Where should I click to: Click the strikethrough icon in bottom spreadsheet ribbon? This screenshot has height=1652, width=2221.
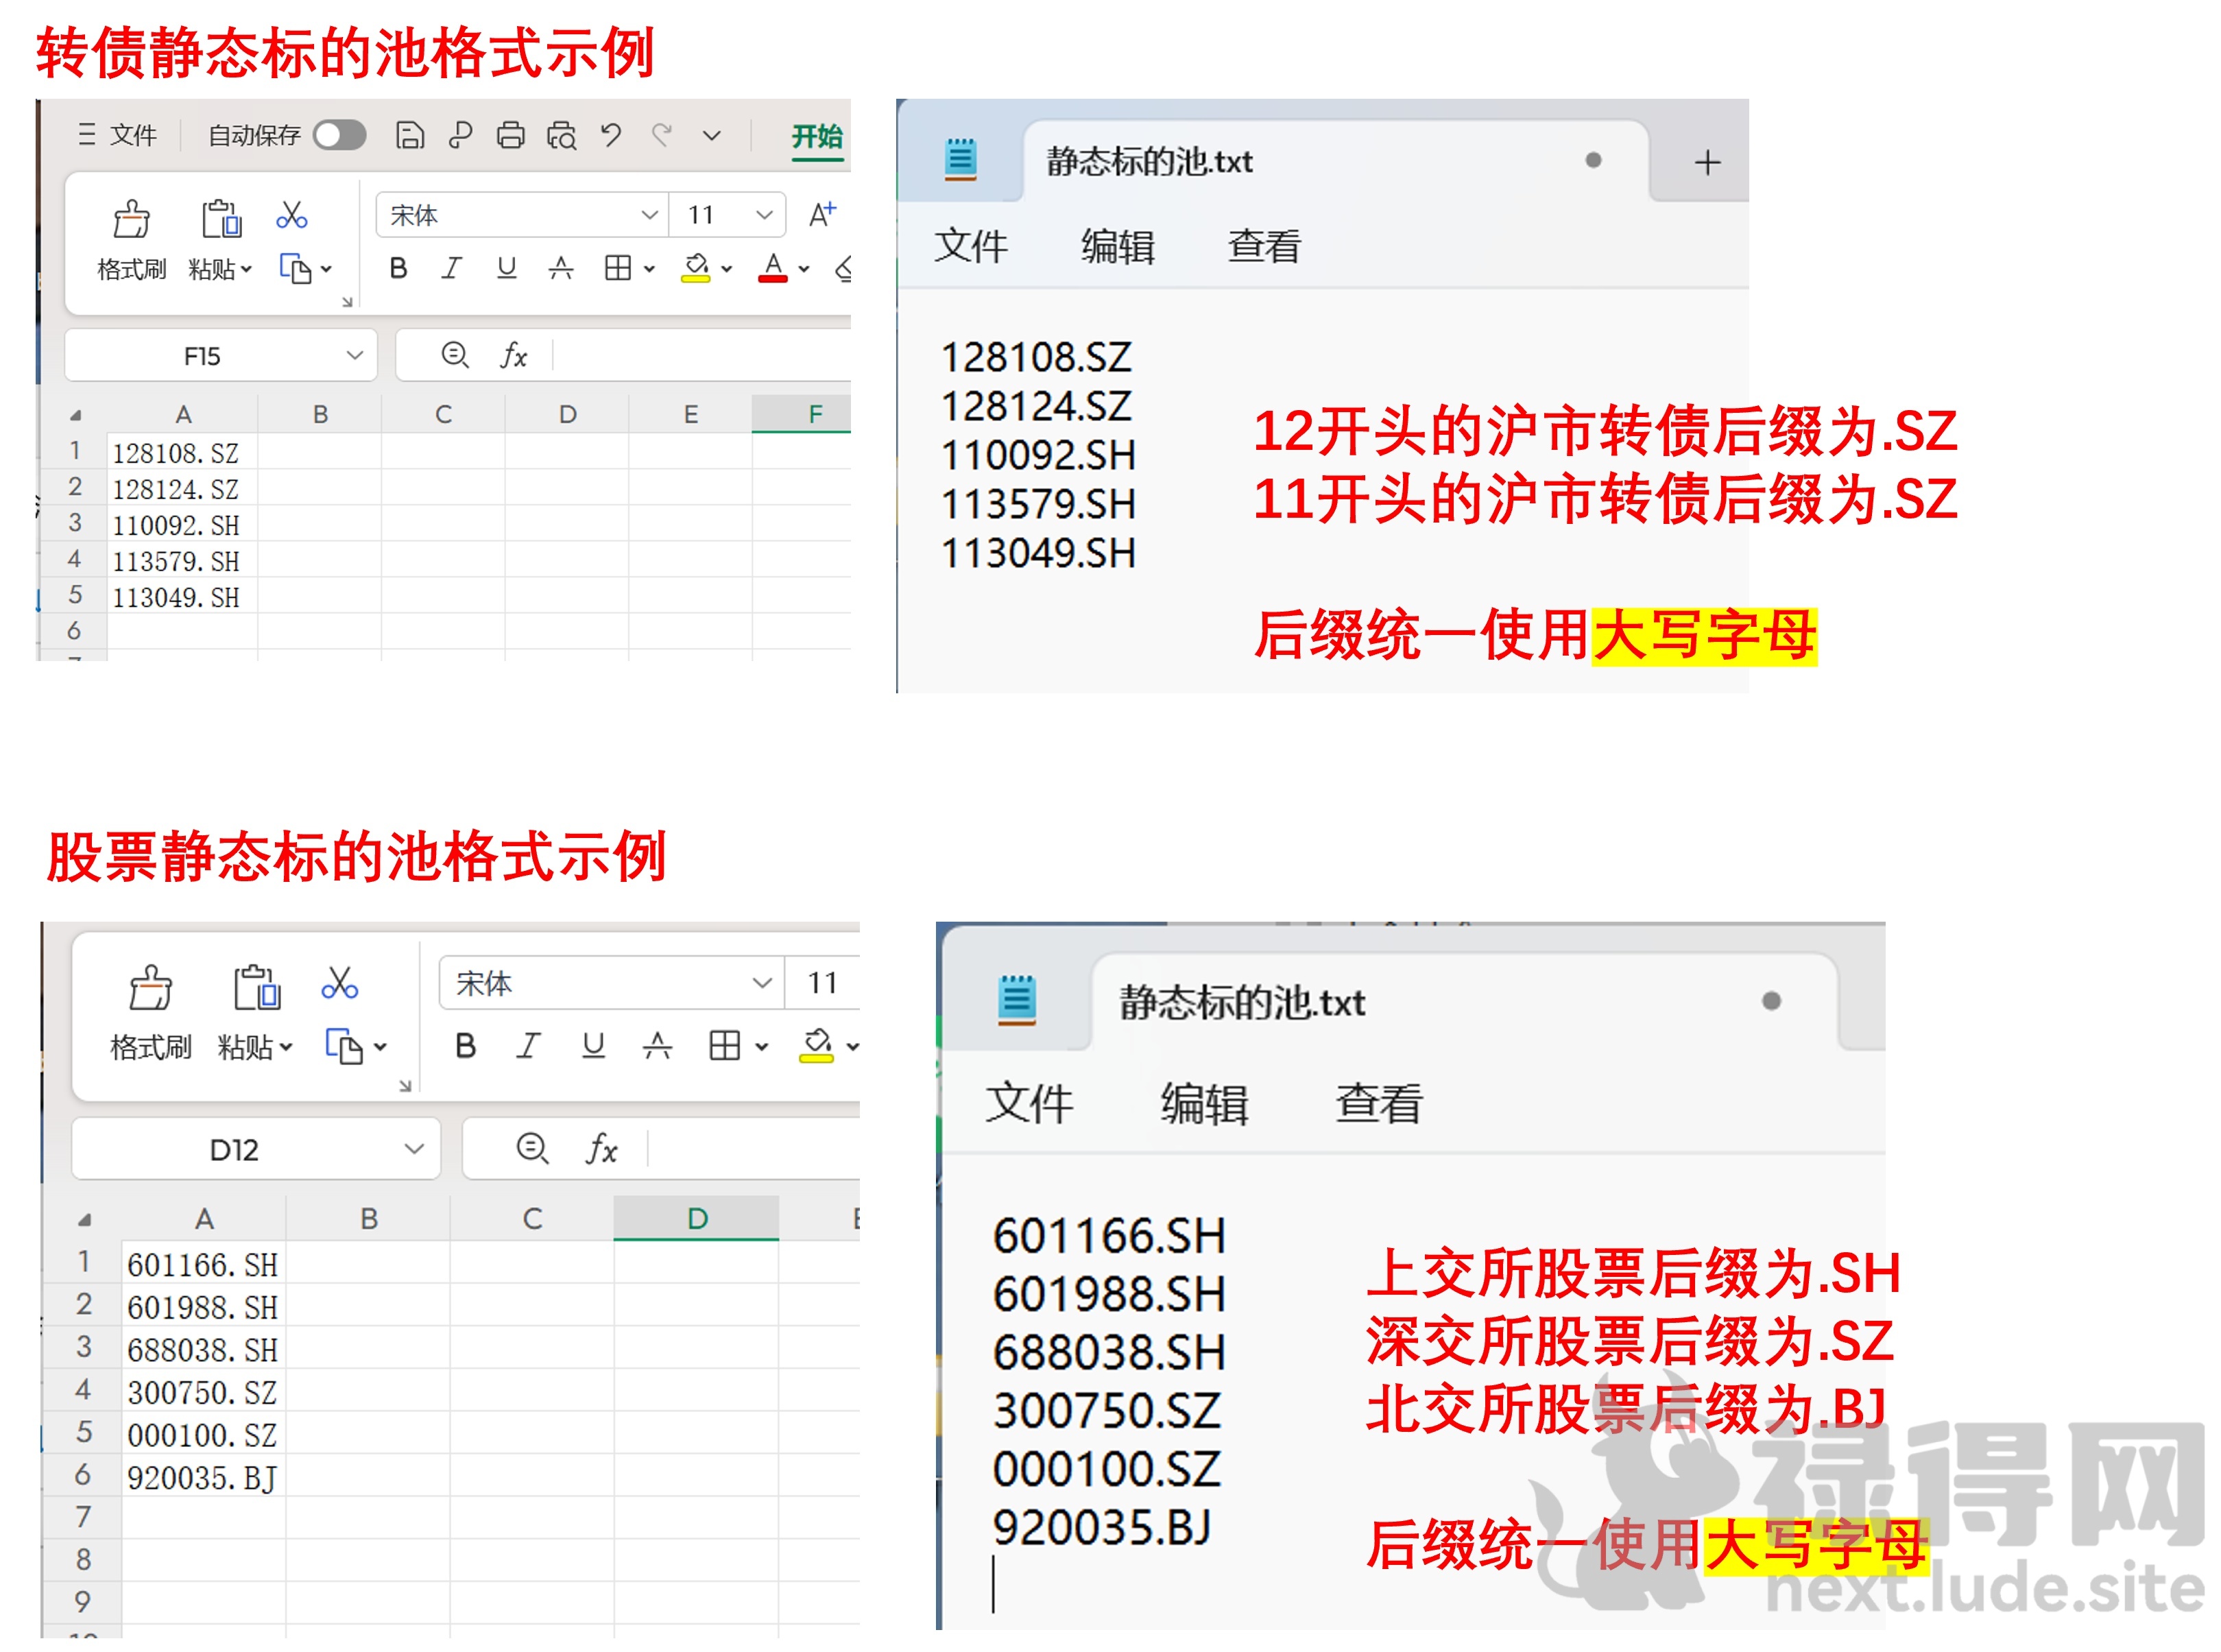click(657, 1046)
